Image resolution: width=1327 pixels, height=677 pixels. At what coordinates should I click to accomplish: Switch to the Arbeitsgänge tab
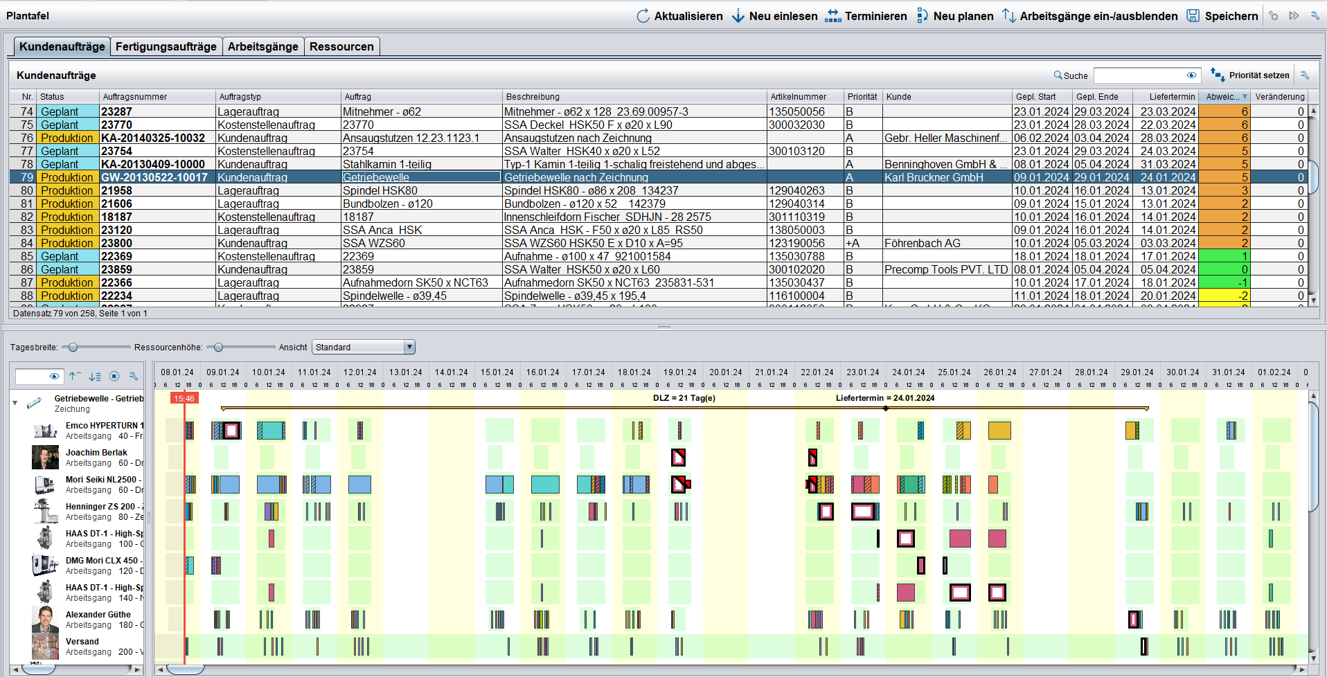[x=263, y=46]
